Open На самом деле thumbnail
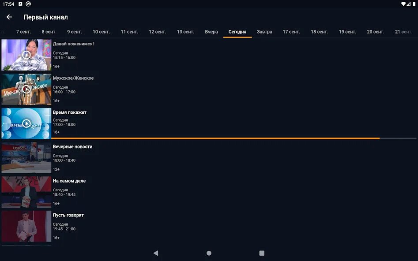 (26, 192)
